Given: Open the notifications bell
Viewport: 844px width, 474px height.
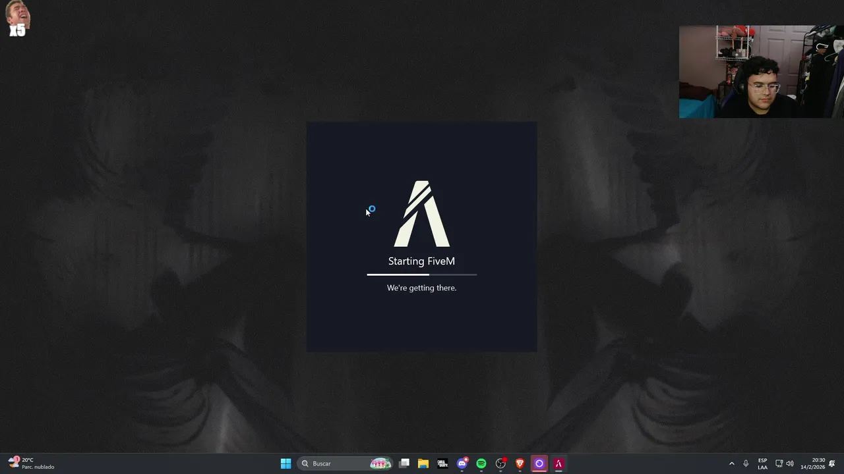Looking at the screenshot, I should tap(832, 463).
